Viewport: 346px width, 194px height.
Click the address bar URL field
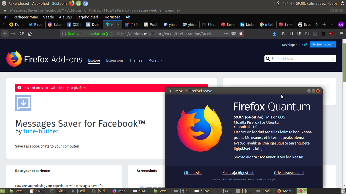pyautogui.click(x=166, y=34)
